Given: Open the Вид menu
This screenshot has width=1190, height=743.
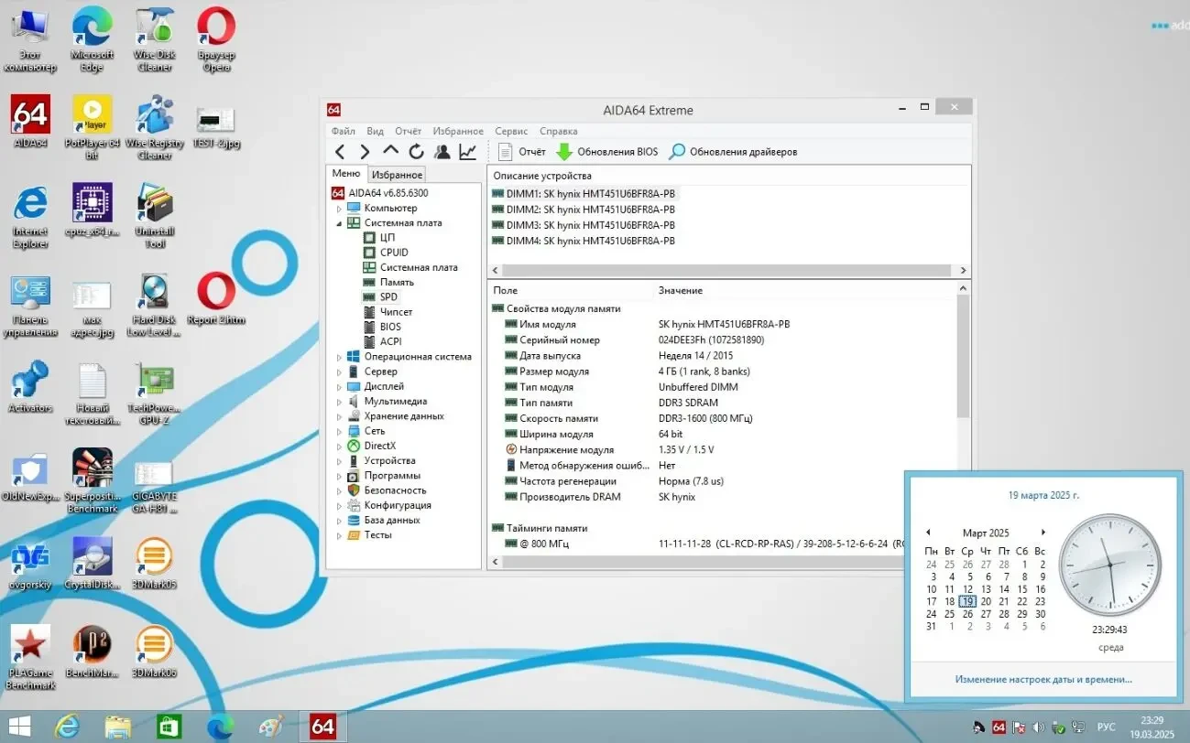Looking at the screenshot, I should pyautogui.click(x=375, y=131).
